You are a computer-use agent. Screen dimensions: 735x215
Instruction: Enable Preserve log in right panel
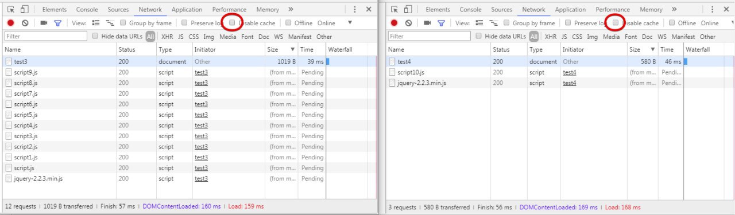[567, 23]
